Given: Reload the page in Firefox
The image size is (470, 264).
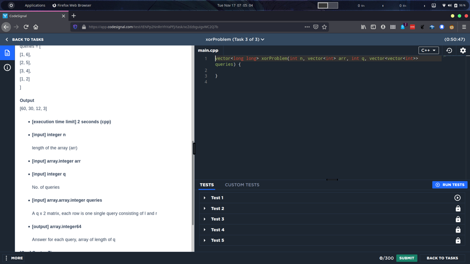Looking at the screenshot, I should click(x=26, y=27).
